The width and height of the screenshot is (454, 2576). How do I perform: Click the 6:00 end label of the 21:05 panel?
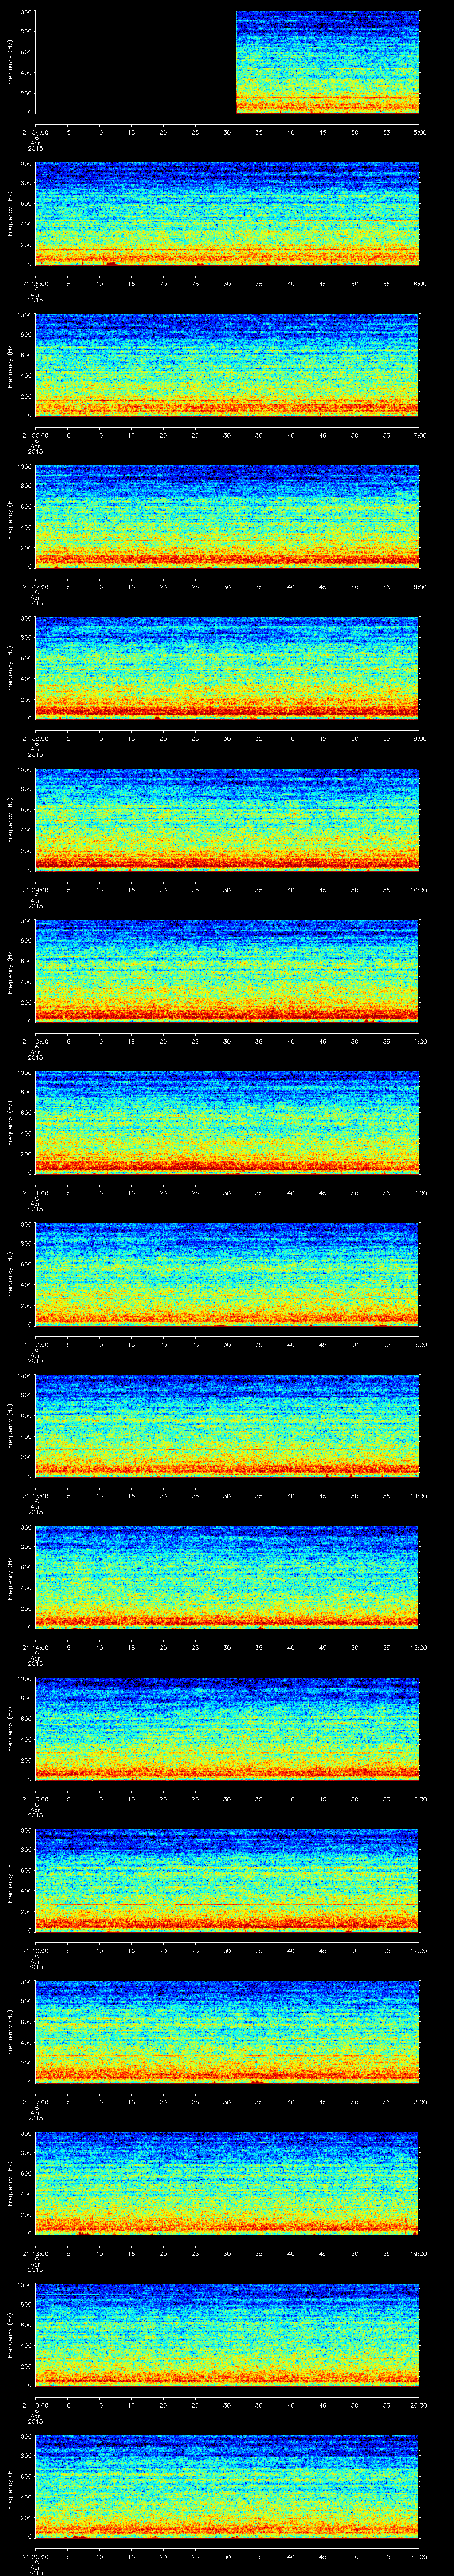(419, 284)
